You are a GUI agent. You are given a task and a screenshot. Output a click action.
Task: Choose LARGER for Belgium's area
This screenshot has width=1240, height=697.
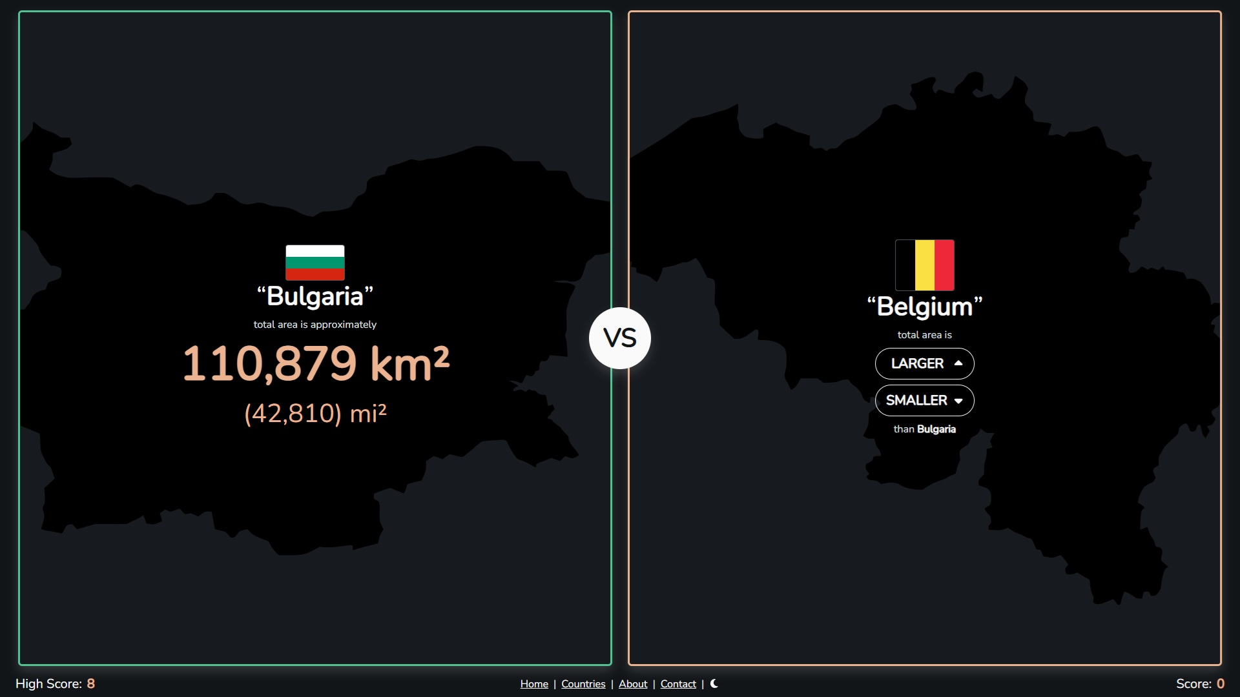point(925,363)
